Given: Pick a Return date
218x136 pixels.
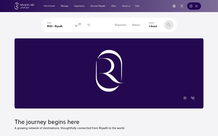Looking at the screenshot, I should [x=136, y=25].
